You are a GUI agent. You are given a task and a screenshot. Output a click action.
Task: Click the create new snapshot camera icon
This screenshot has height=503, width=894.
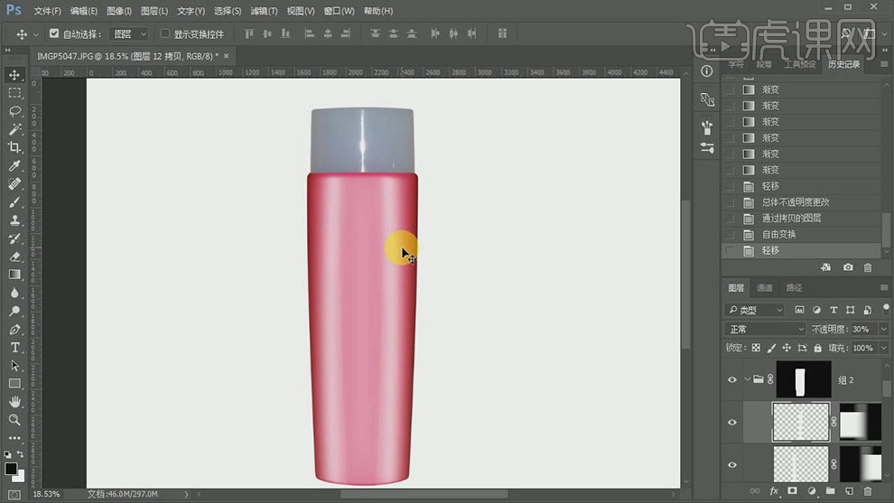tap(848, 268)
